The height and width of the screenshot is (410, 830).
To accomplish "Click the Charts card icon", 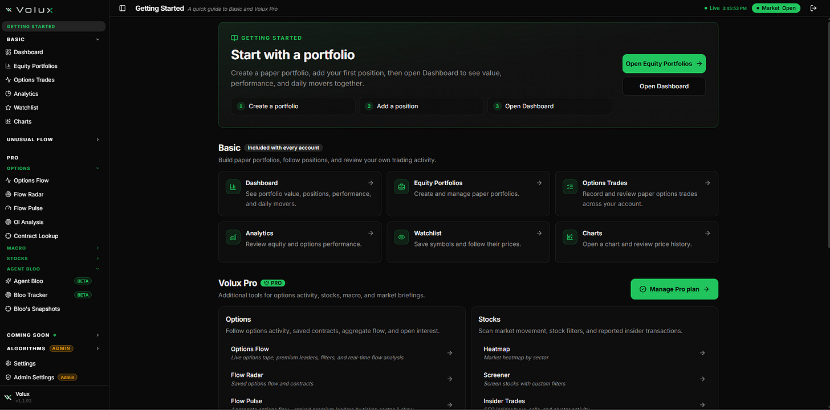I will tap(569, 237).
